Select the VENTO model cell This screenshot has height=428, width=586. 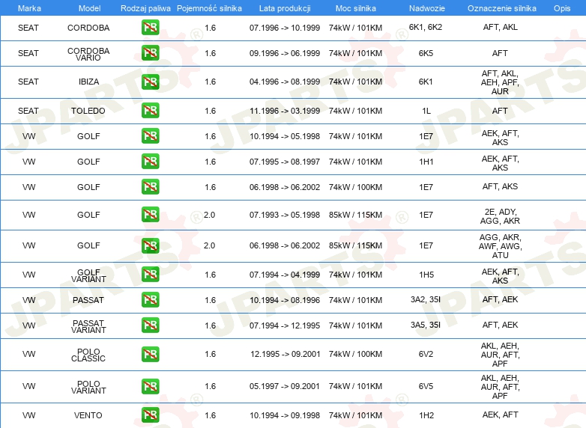pos(88,415)
